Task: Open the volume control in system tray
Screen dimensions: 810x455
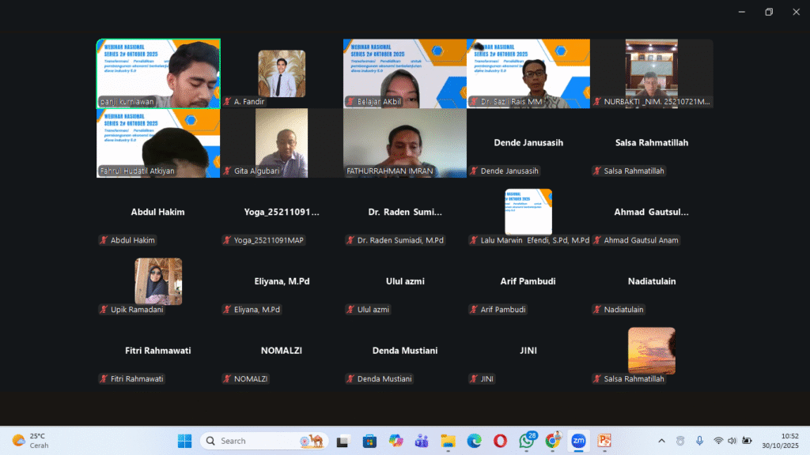Action: pos(732,441)
